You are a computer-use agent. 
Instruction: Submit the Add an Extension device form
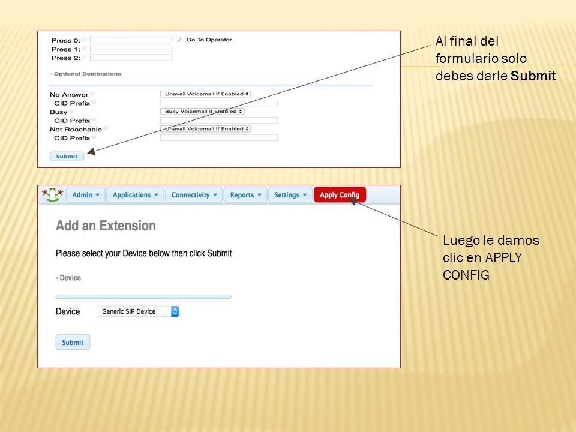coord(73,342)
